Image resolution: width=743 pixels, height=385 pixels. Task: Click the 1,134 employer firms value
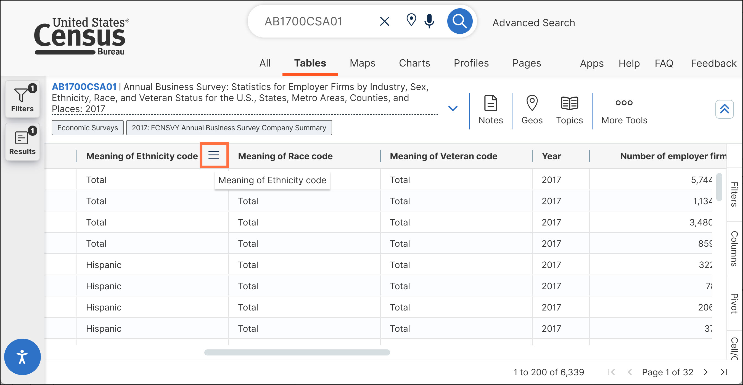pos(702,201)
